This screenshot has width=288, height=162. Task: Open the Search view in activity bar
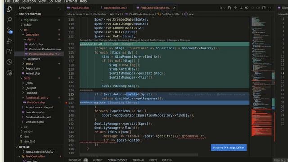tap(9, 19)
